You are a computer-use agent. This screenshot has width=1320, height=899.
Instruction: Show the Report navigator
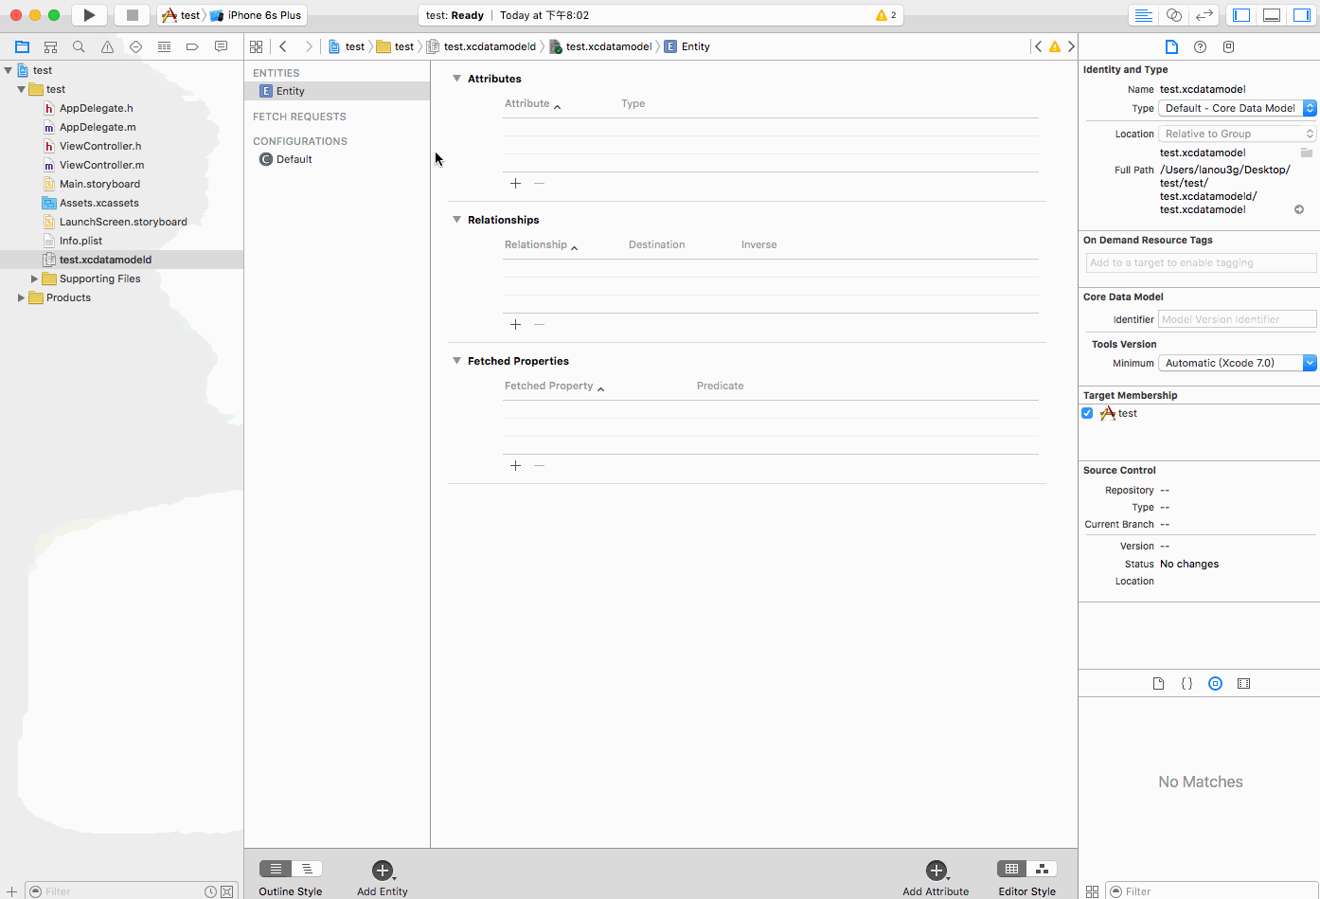coord(221,46)
